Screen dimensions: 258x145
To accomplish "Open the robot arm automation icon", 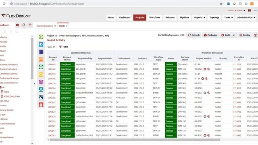I will point(41,97).
